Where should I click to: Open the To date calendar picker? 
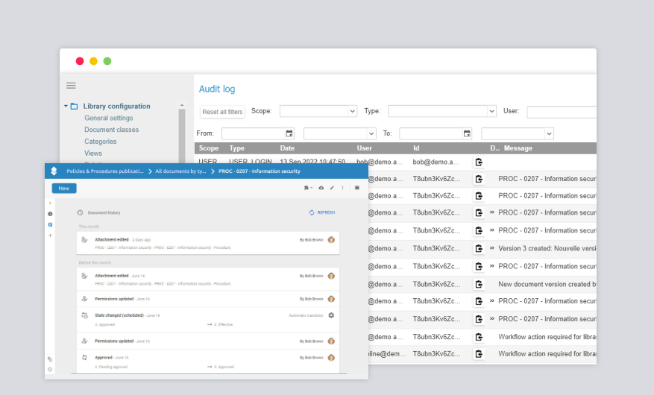tap(467, 133)
